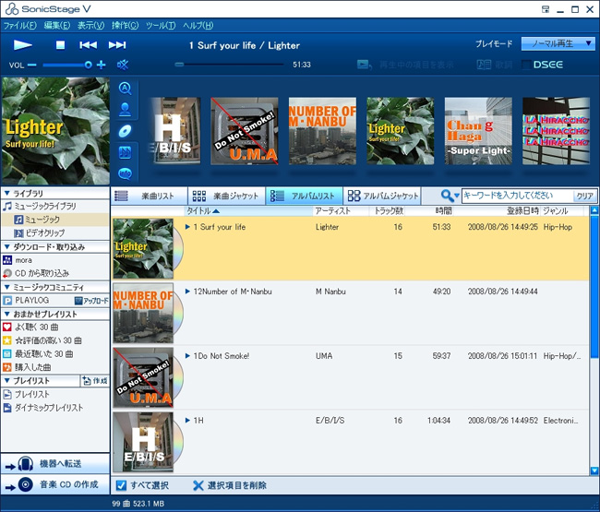Switch to the 楽曲リスト view tab
The image size is (600, 512).
pos(149,196)
